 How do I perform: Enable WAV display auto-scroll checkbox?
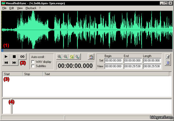[x=33, y=62]
